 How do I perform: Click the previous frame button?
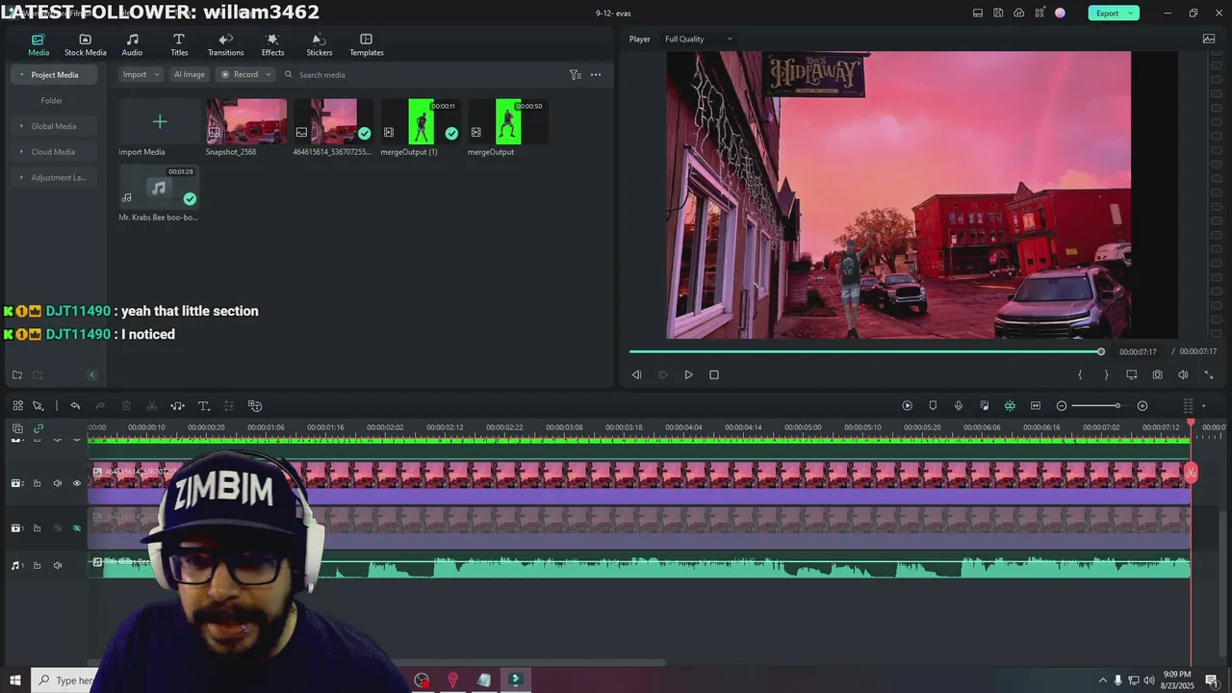(636, 374)
